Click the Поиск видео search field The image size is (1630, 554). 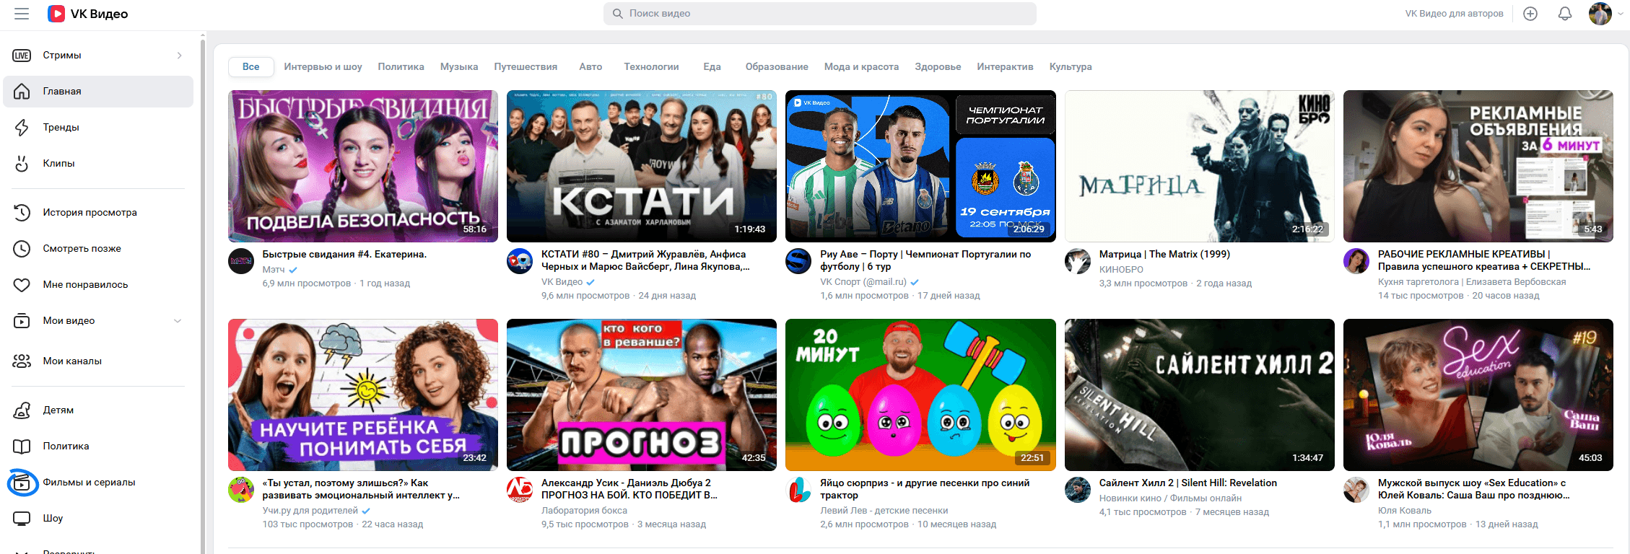tap(820, 14)
